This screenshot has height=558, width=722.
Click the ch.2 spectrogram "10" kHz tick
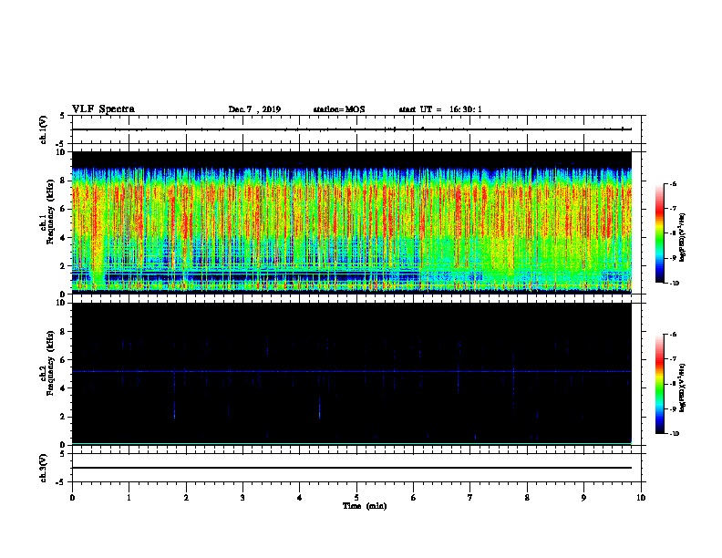coord(62,303)
